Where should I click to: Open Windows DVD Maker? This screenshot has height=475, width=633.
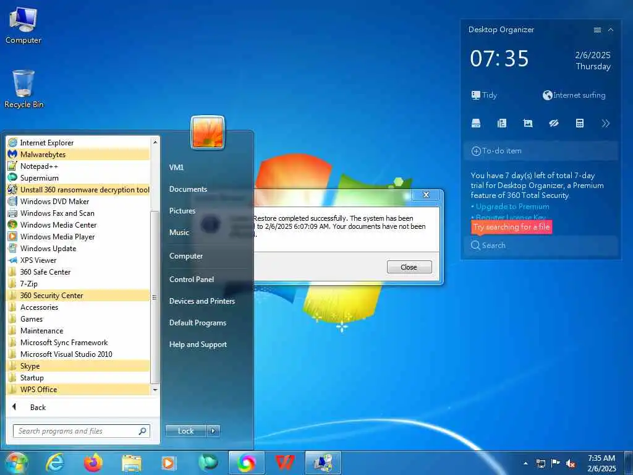point(79,201)
